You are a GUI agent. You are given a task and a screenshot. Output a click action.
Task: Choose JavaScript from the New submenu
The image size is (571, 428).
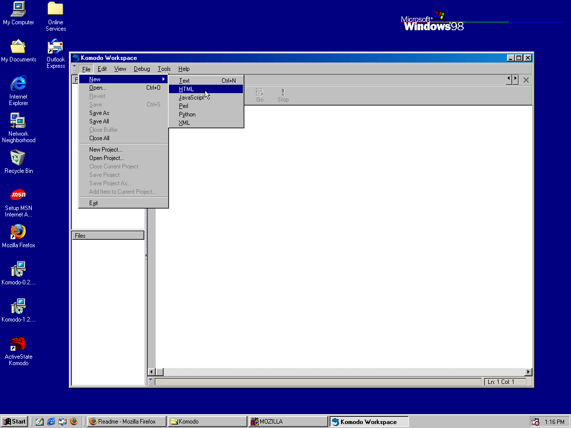[206, 98]
